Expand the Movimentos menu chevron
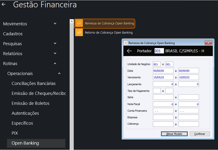218x150 pixels. click(55, 23)
